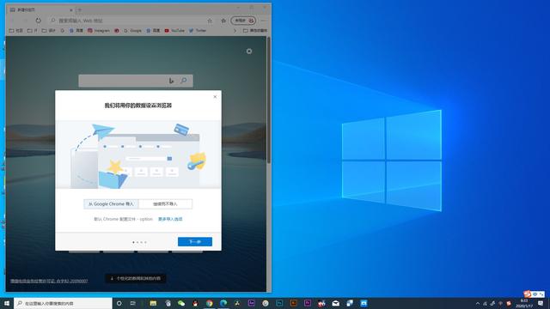
Task: Click the add-to-favorites star in address bar
Action: pyautogui.click(x=210, y=21)
